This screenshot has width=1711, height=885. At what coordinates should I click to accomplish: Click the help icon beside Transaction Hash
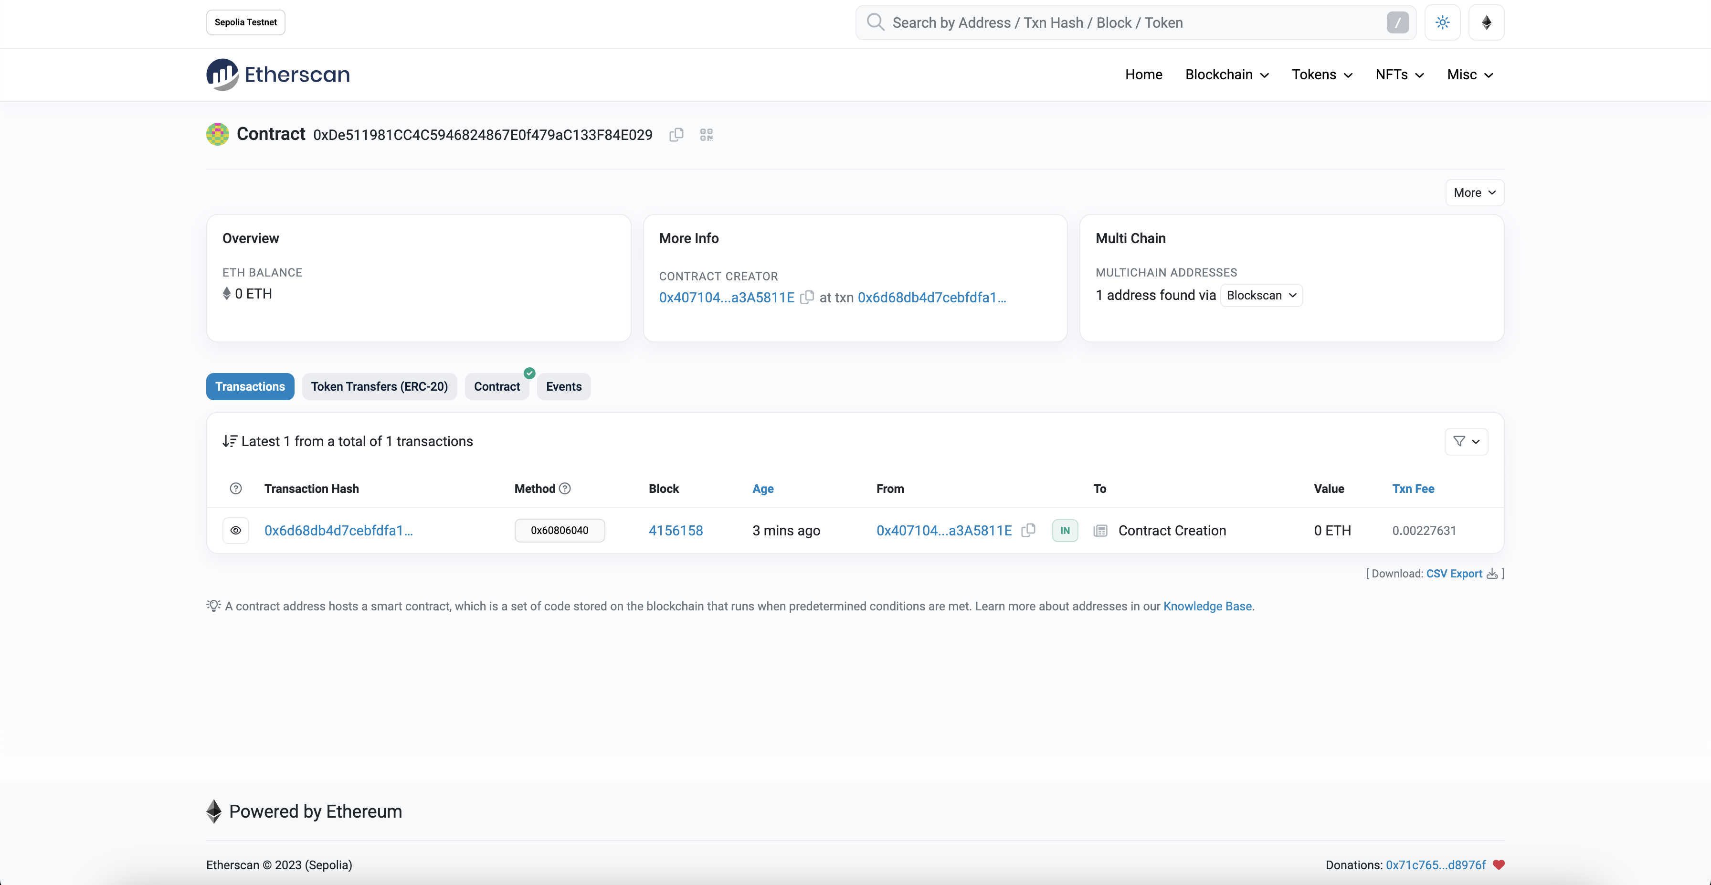pyautogui.click(x=236, y=488)
